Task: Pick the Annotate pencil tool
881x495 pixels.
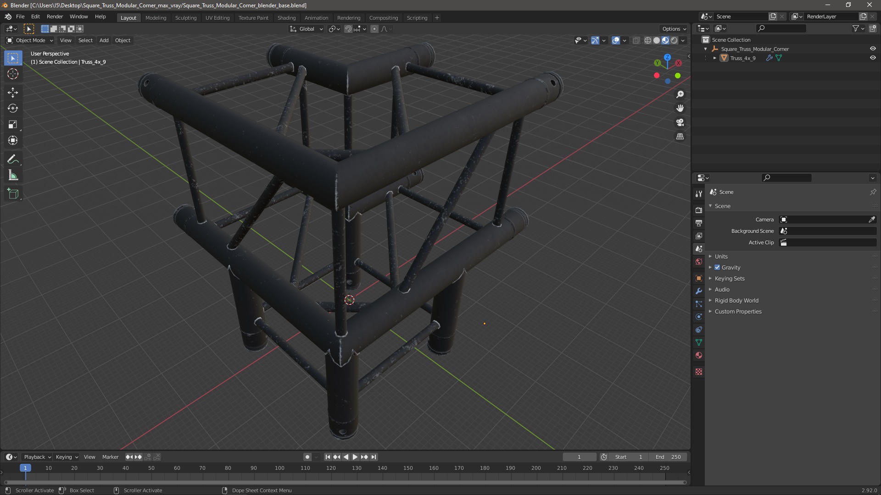Action: click(13, 159)
